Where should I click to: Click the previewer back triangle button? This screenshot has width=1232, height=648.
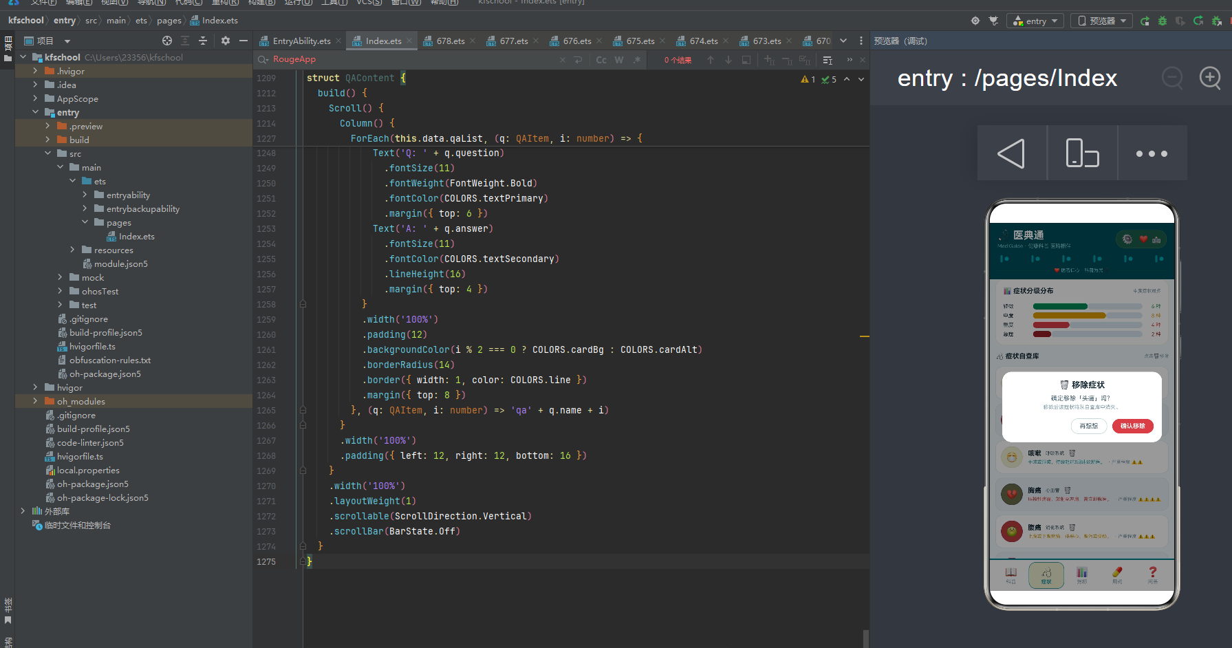(x=1011, y=153)
